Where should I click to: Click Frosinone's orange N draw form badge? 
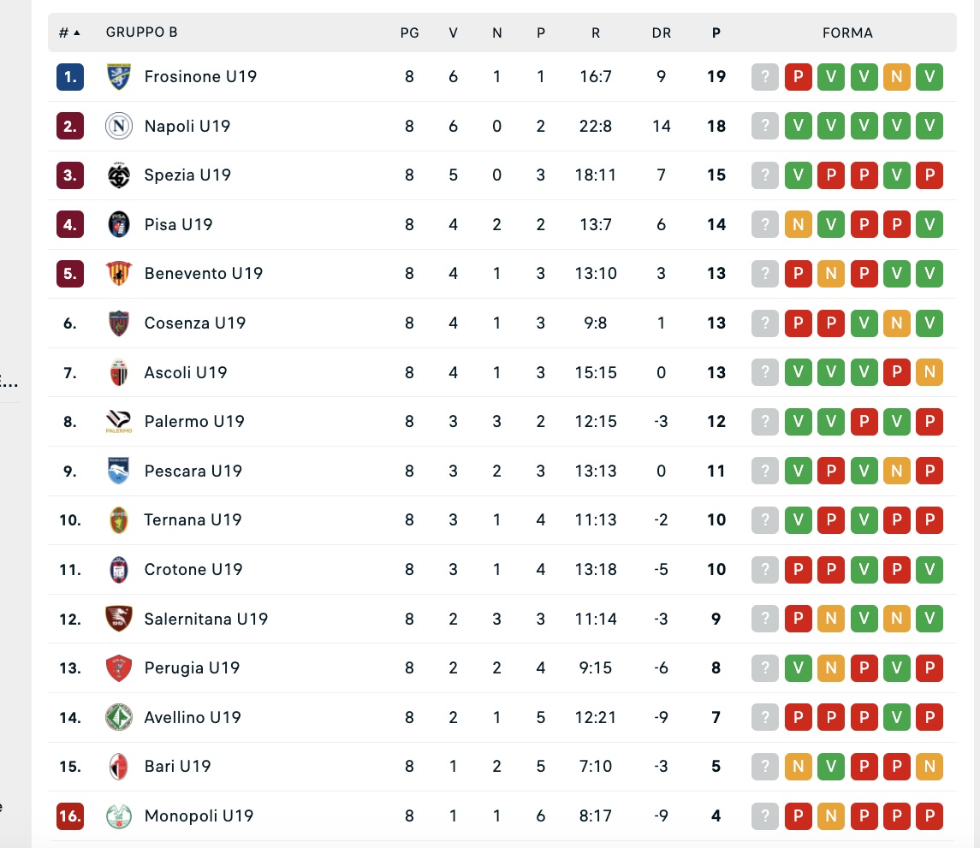[896, 77]
